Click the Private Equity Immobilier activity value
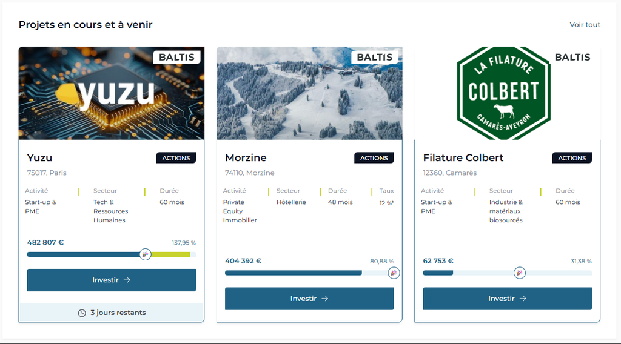This screenshot has width=621, height=344. (240, 211)
